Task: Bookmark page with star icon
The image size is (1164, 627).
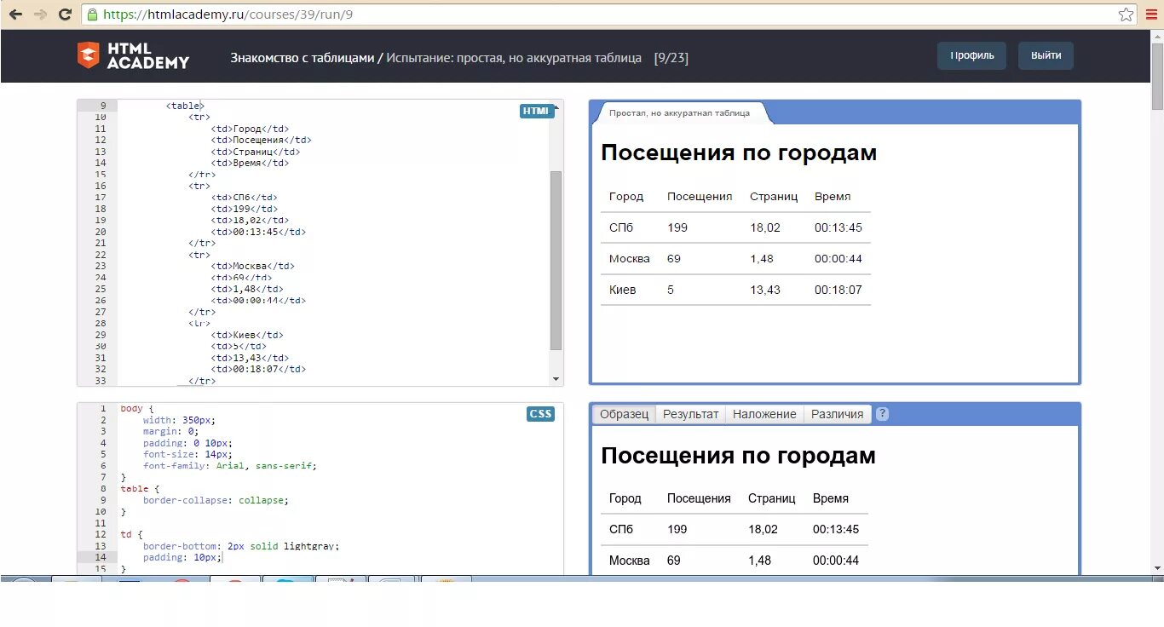Action: (x=1126, y=14)
